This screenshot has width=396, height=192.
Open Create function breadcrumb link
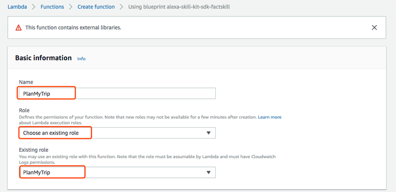click(96, 7)
